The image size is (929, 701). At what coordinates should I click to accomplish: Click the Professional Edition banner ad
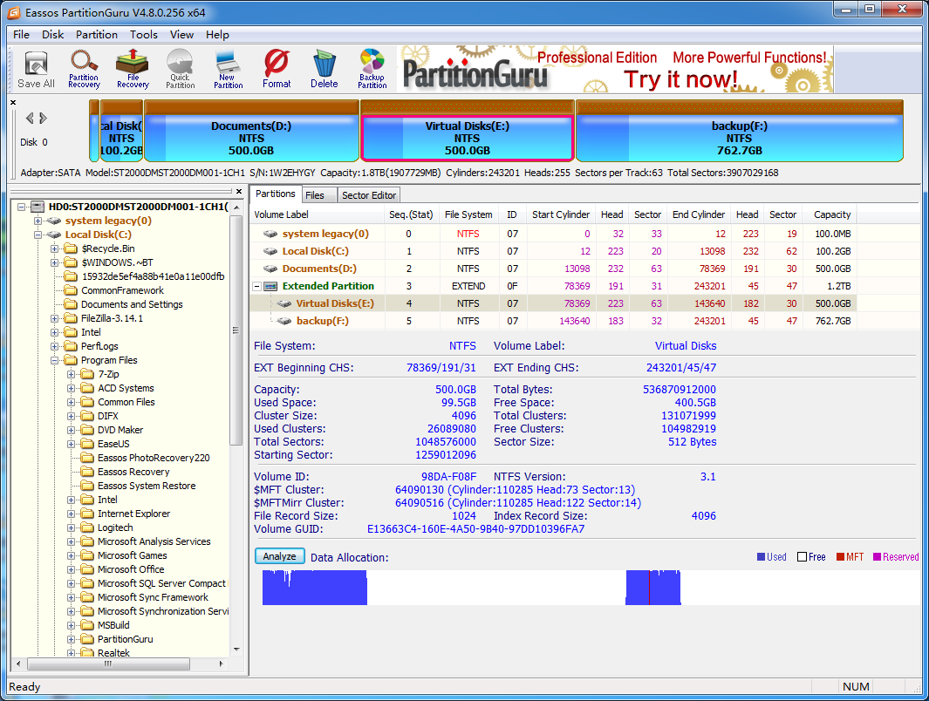615,69
